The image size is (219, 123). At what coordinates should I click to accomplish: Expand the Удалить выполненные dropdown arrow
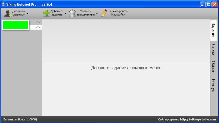coord(97,13)
